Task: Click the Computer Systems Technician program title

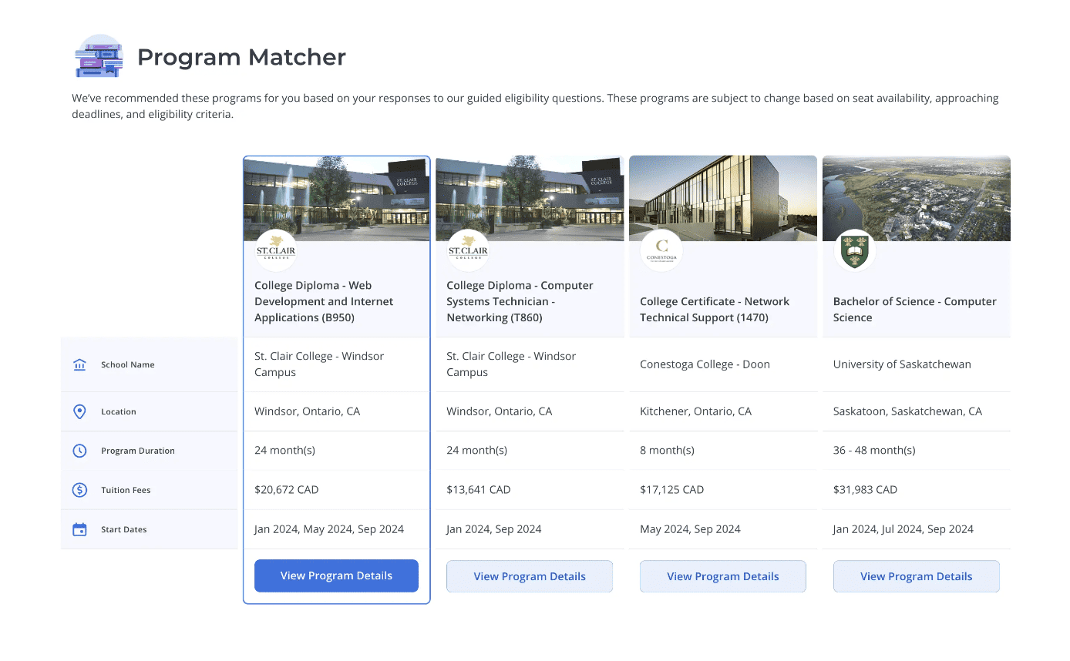Action: 519,300
